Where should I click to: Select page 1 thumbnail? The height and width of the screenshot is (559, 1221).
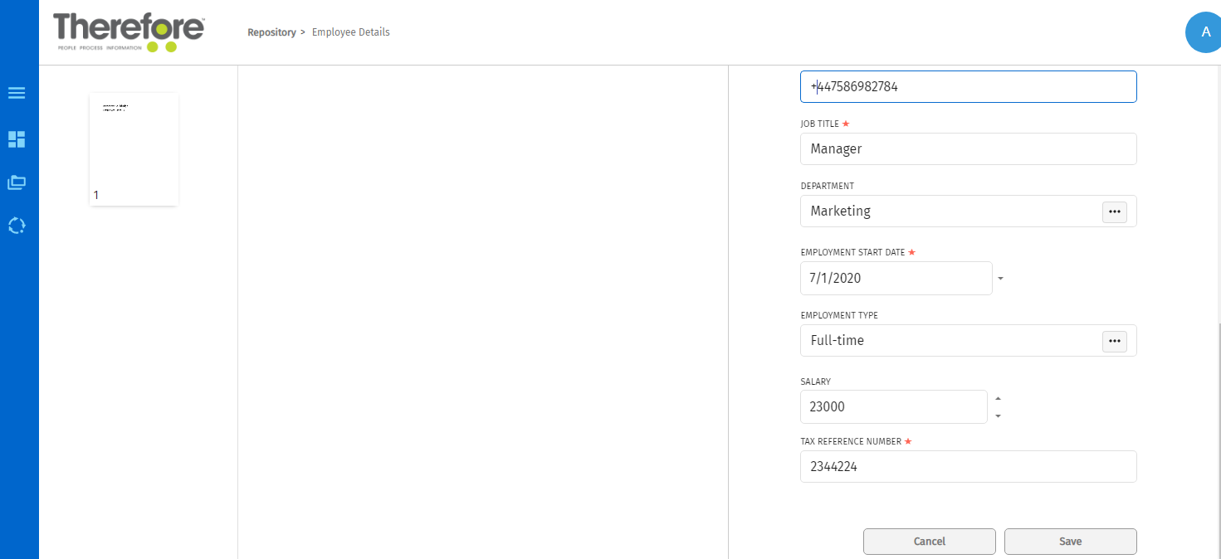(x=134, y=149)
